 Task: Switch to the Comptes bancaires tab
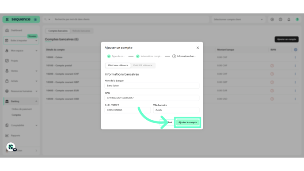58,31
